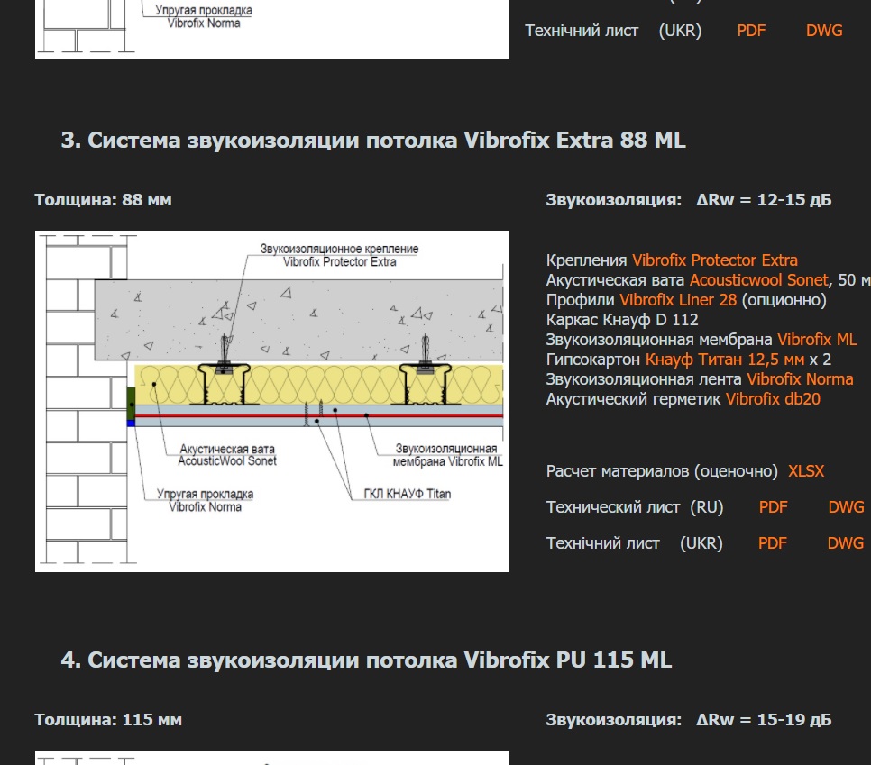Enlarge the Vibrofix Extra 88 ML ceiling diagram
871x765 pixels.
coord(271,401)
